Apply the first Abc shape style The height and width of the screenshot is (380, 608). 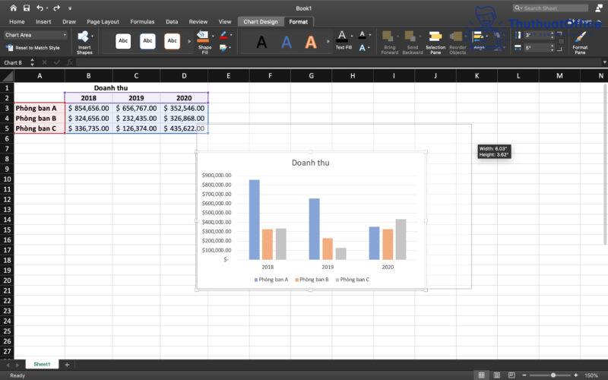123,41
